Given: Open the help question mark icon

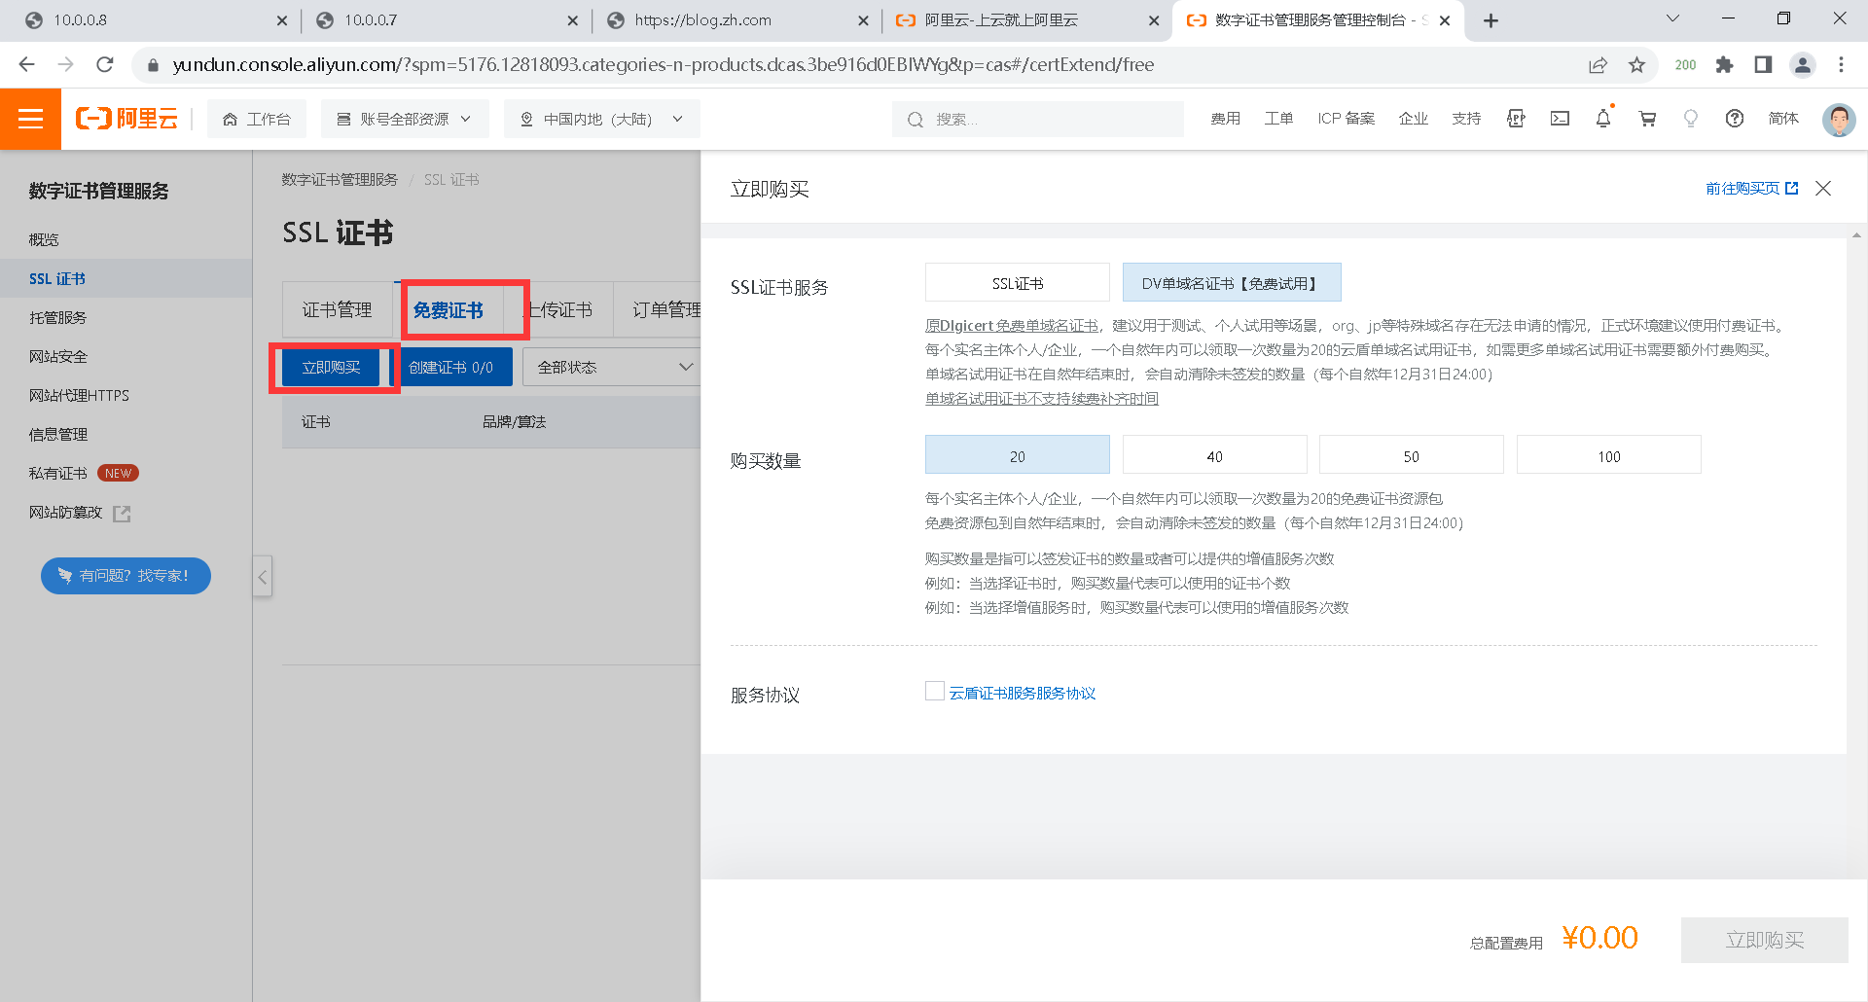Looking at the screenshot, I should [1735, 119].
